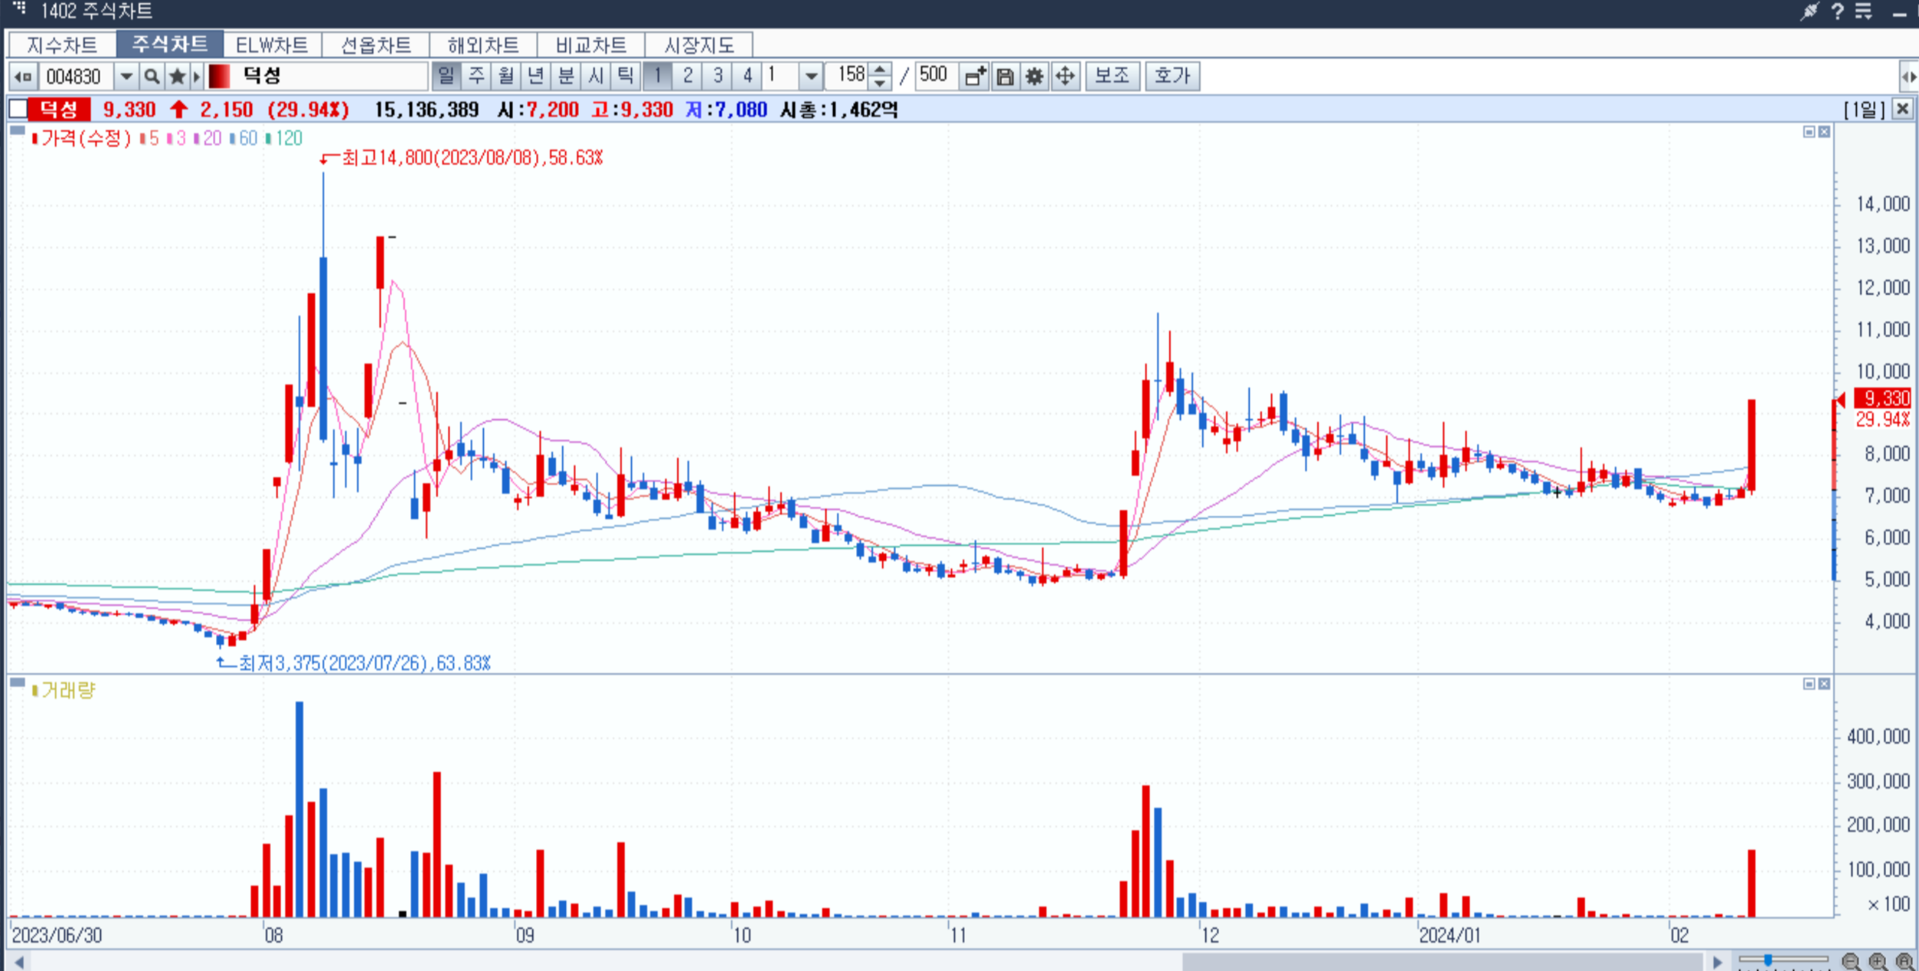Open the interval value dropdown arrow
The height and width of the screenshot is (971, 1919).
pos(811,76)
